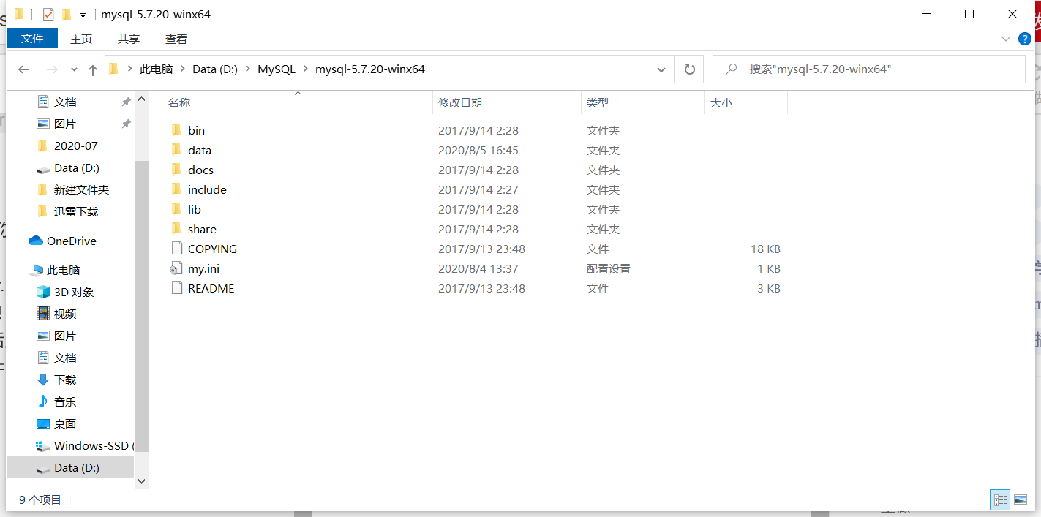
Task: Open the Quick Access Toolbar customize dropdown
Action: point(83,15)
